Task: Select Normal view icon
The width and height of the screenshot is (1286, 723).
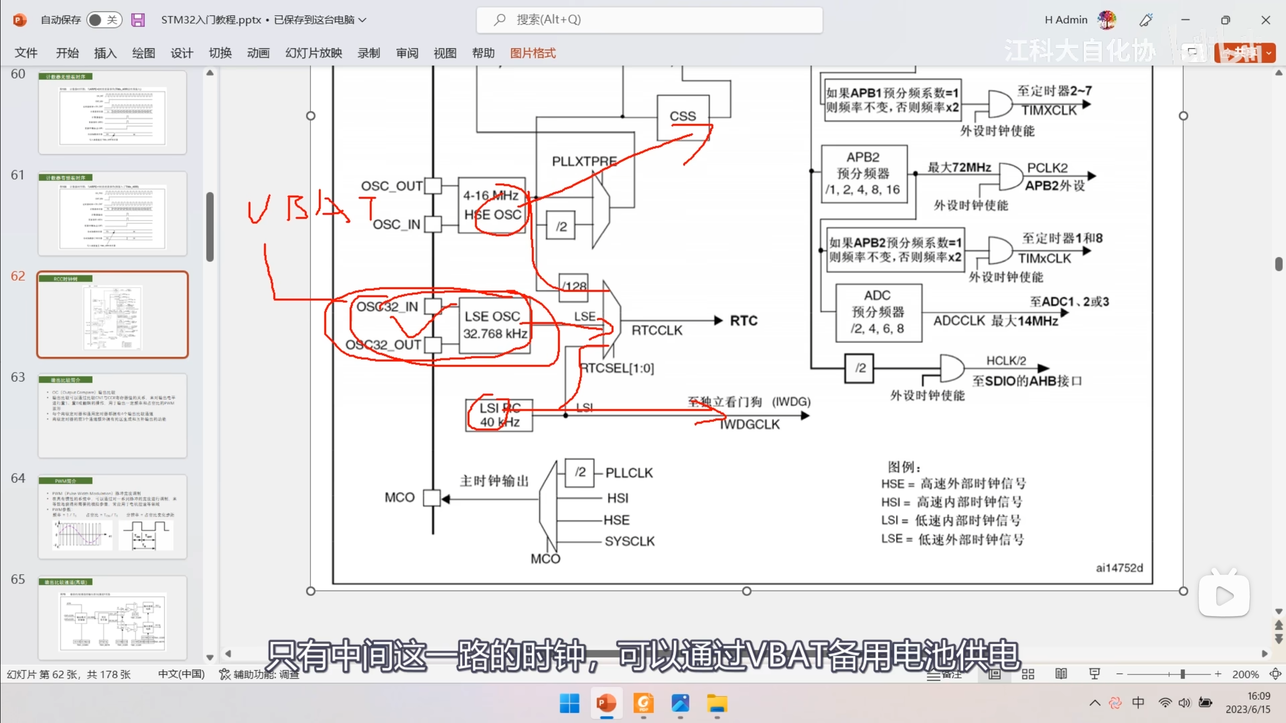Action: tap(995, 674)
